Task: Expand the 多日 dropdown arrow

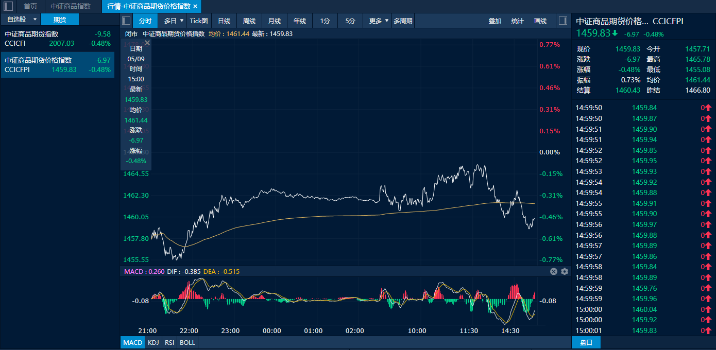Action: tap(182, 21)
